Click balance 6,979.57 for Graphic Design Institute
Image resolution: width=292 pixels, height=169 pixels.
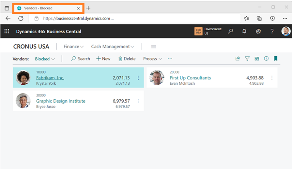click(121, 101)
